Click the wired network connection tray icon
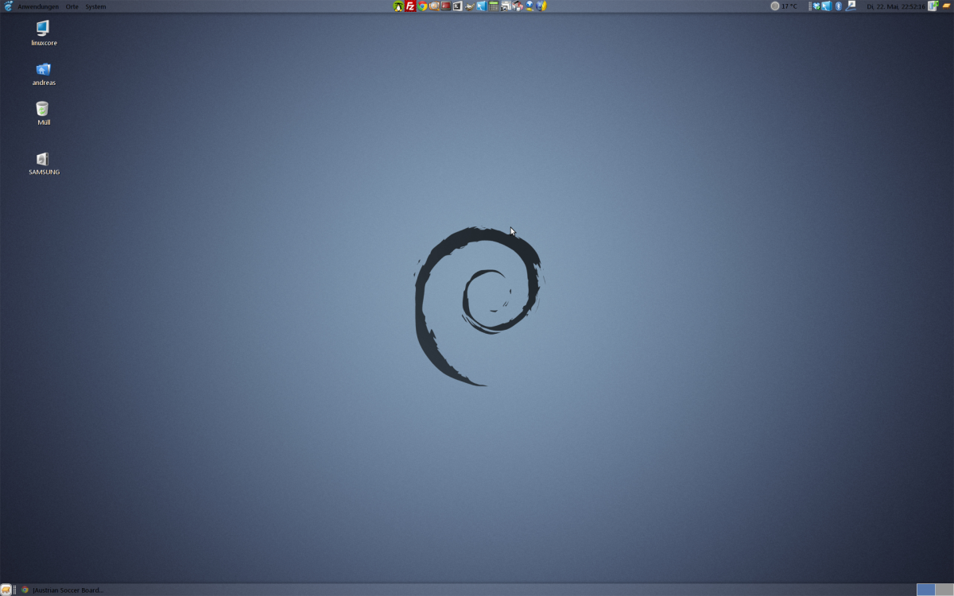This screenshot has width=954, height=596. pos(851,6)
